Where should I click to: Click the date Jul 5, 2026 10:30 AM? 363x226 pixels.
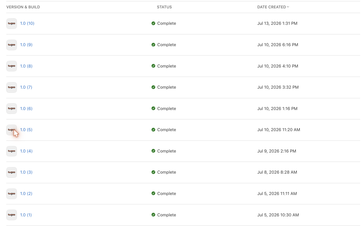click(278, 215)
